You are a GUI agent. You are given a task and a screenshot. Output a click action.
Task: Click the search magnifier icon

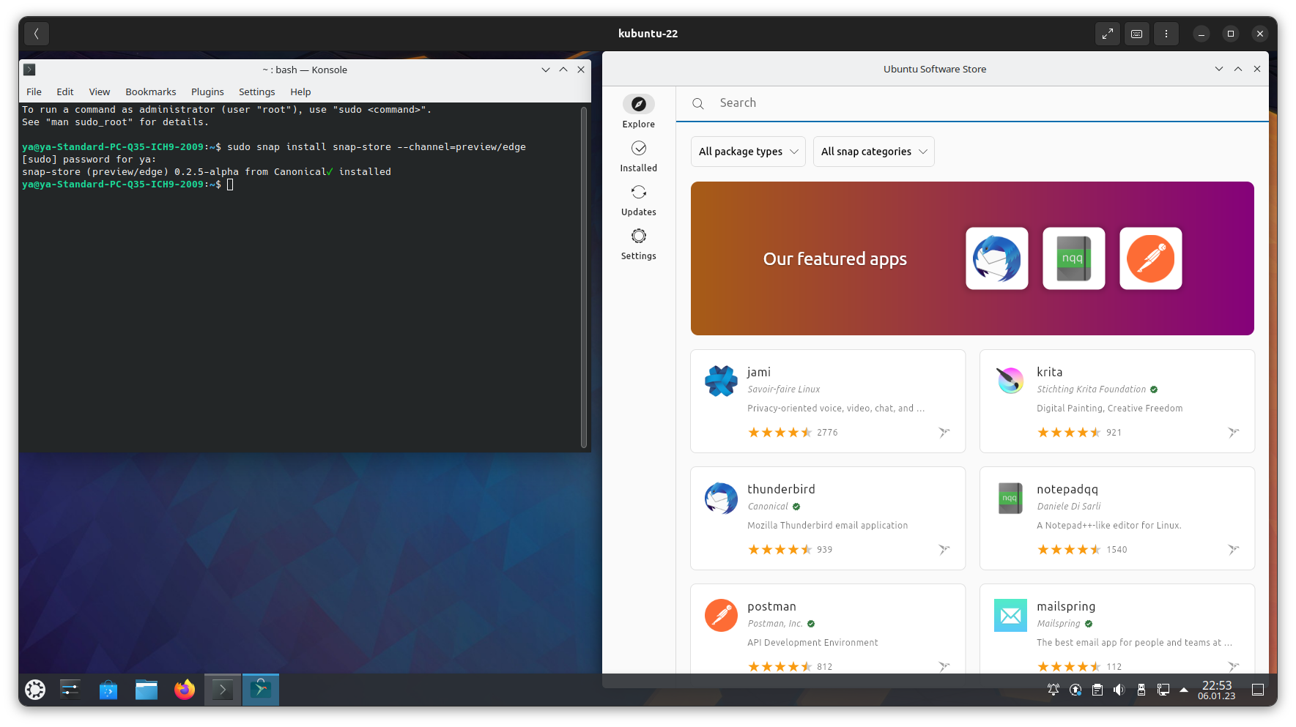click(698, 104)
